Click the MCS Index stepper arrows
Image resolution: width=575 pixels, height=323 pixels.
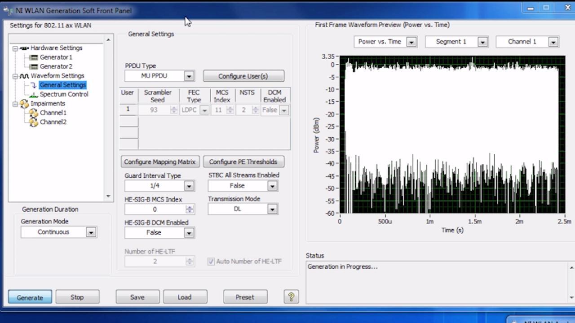point(230,110)
